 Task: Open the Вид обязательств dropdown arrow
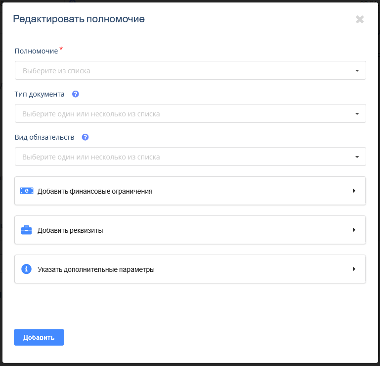click(357, 157)
